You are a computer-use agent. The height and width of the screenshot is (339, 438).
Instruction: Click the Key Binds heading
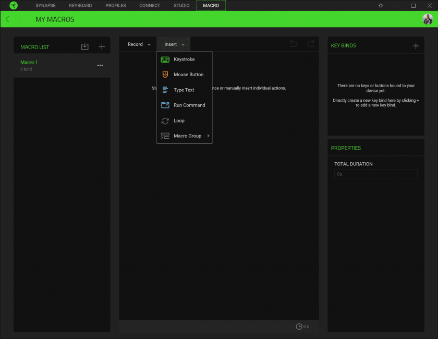343,45
